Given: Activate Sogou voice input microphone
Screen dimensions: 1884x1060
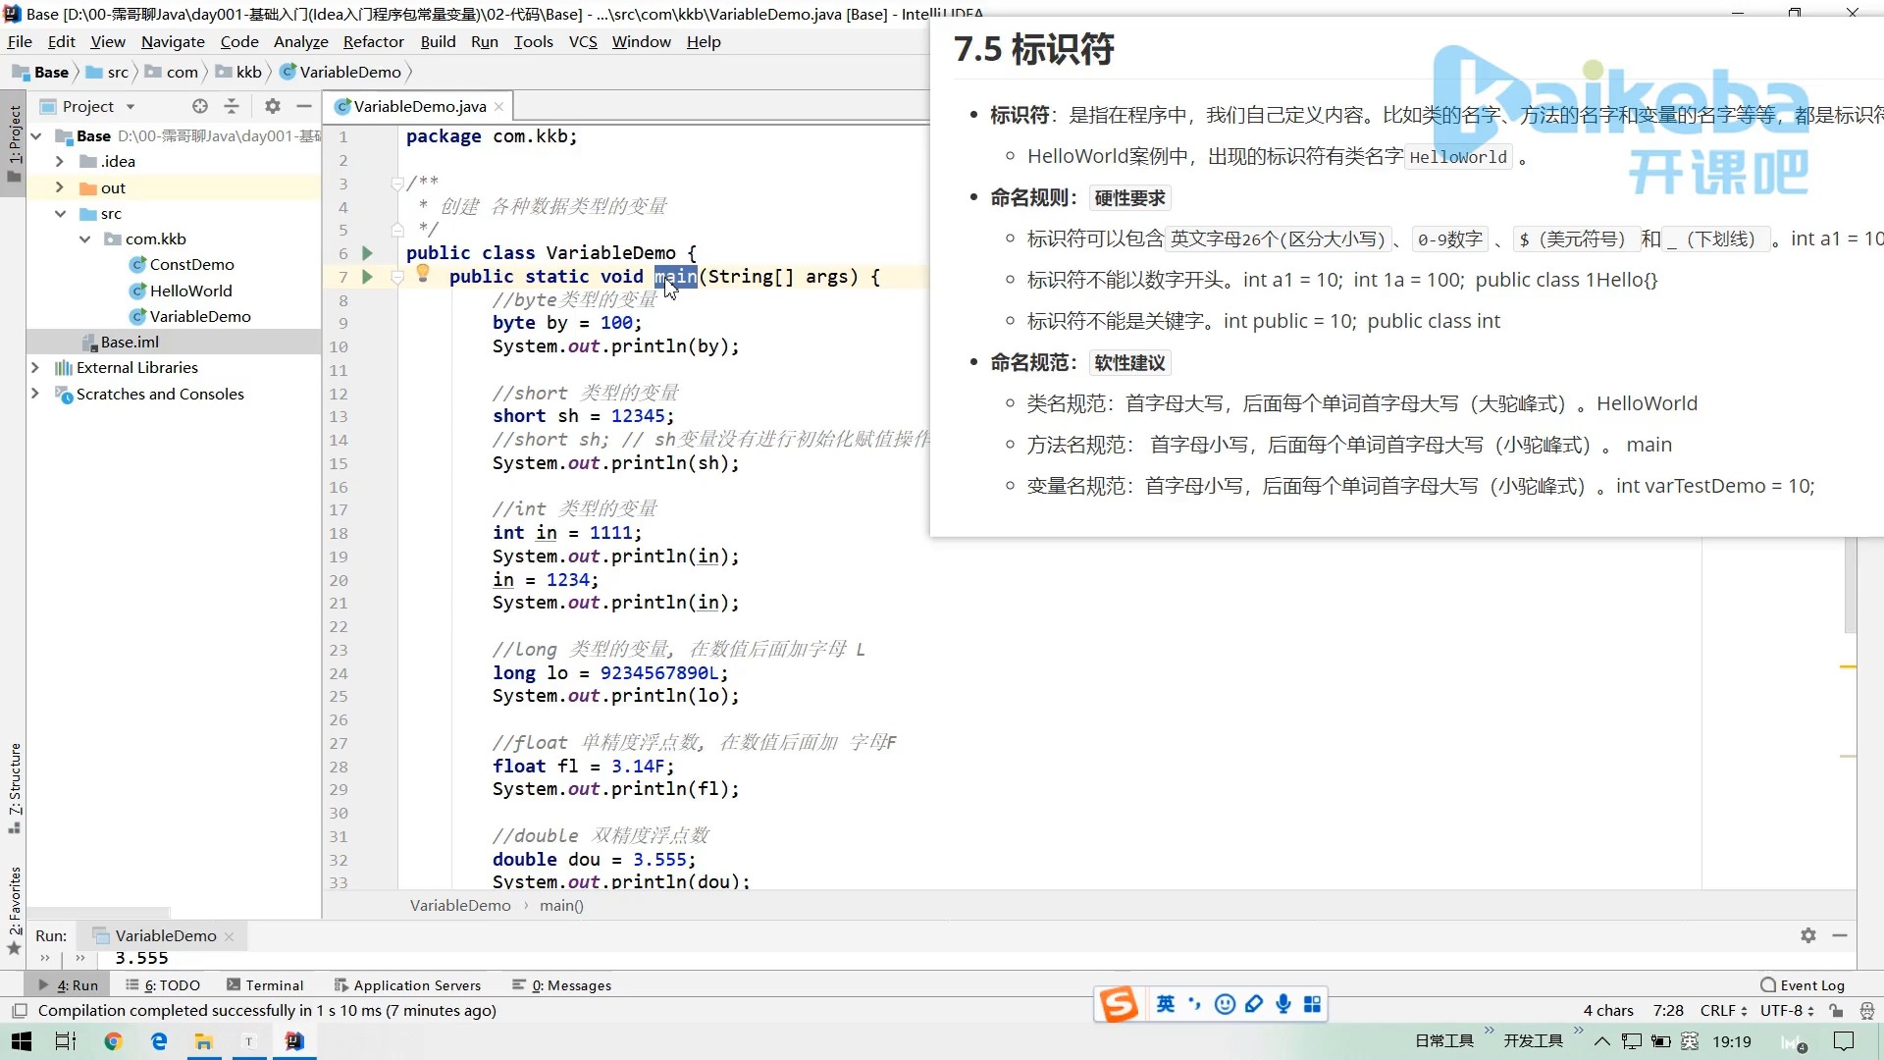Looking at the screenshot, I should [x=1283, y=1003].
